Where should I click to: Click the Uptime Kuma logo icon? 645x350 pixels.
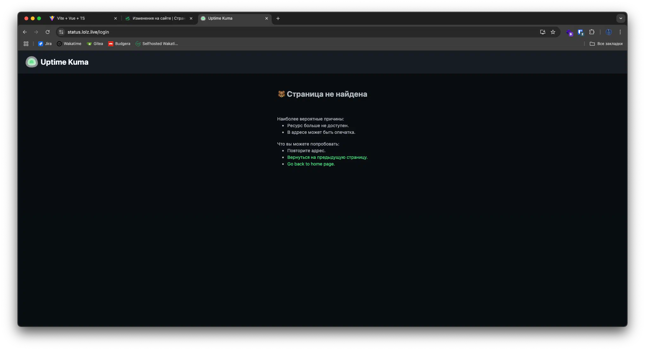point(32,62)
